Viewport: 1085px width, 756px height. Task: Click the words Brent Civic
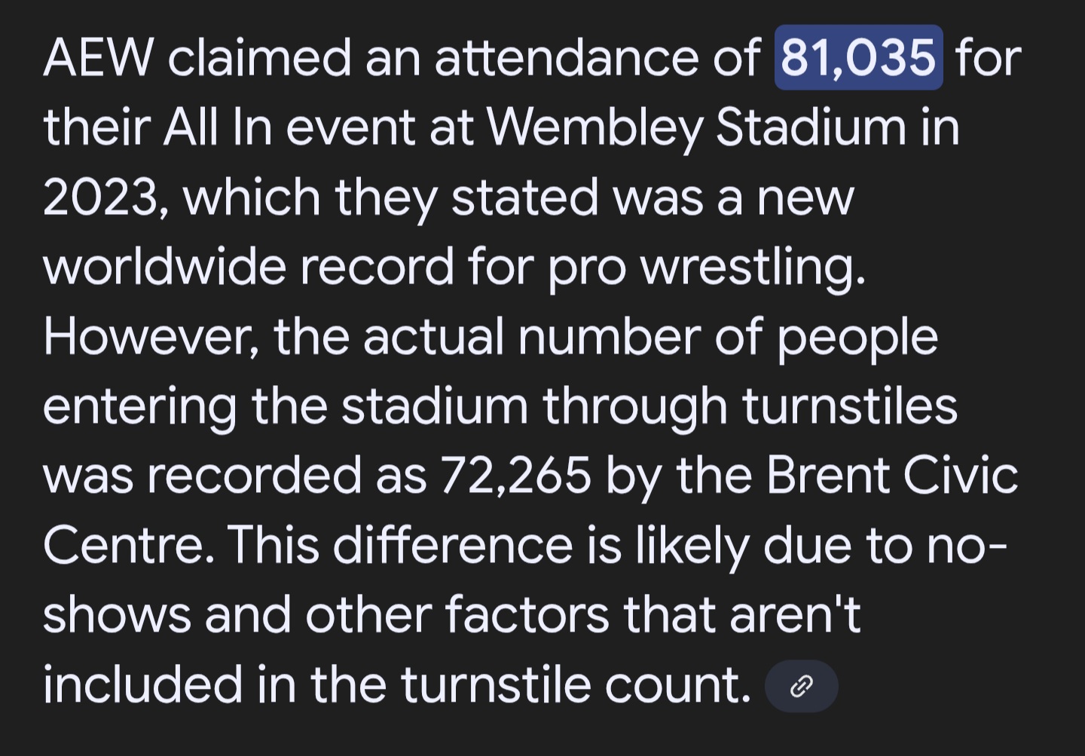click(892, 476)
